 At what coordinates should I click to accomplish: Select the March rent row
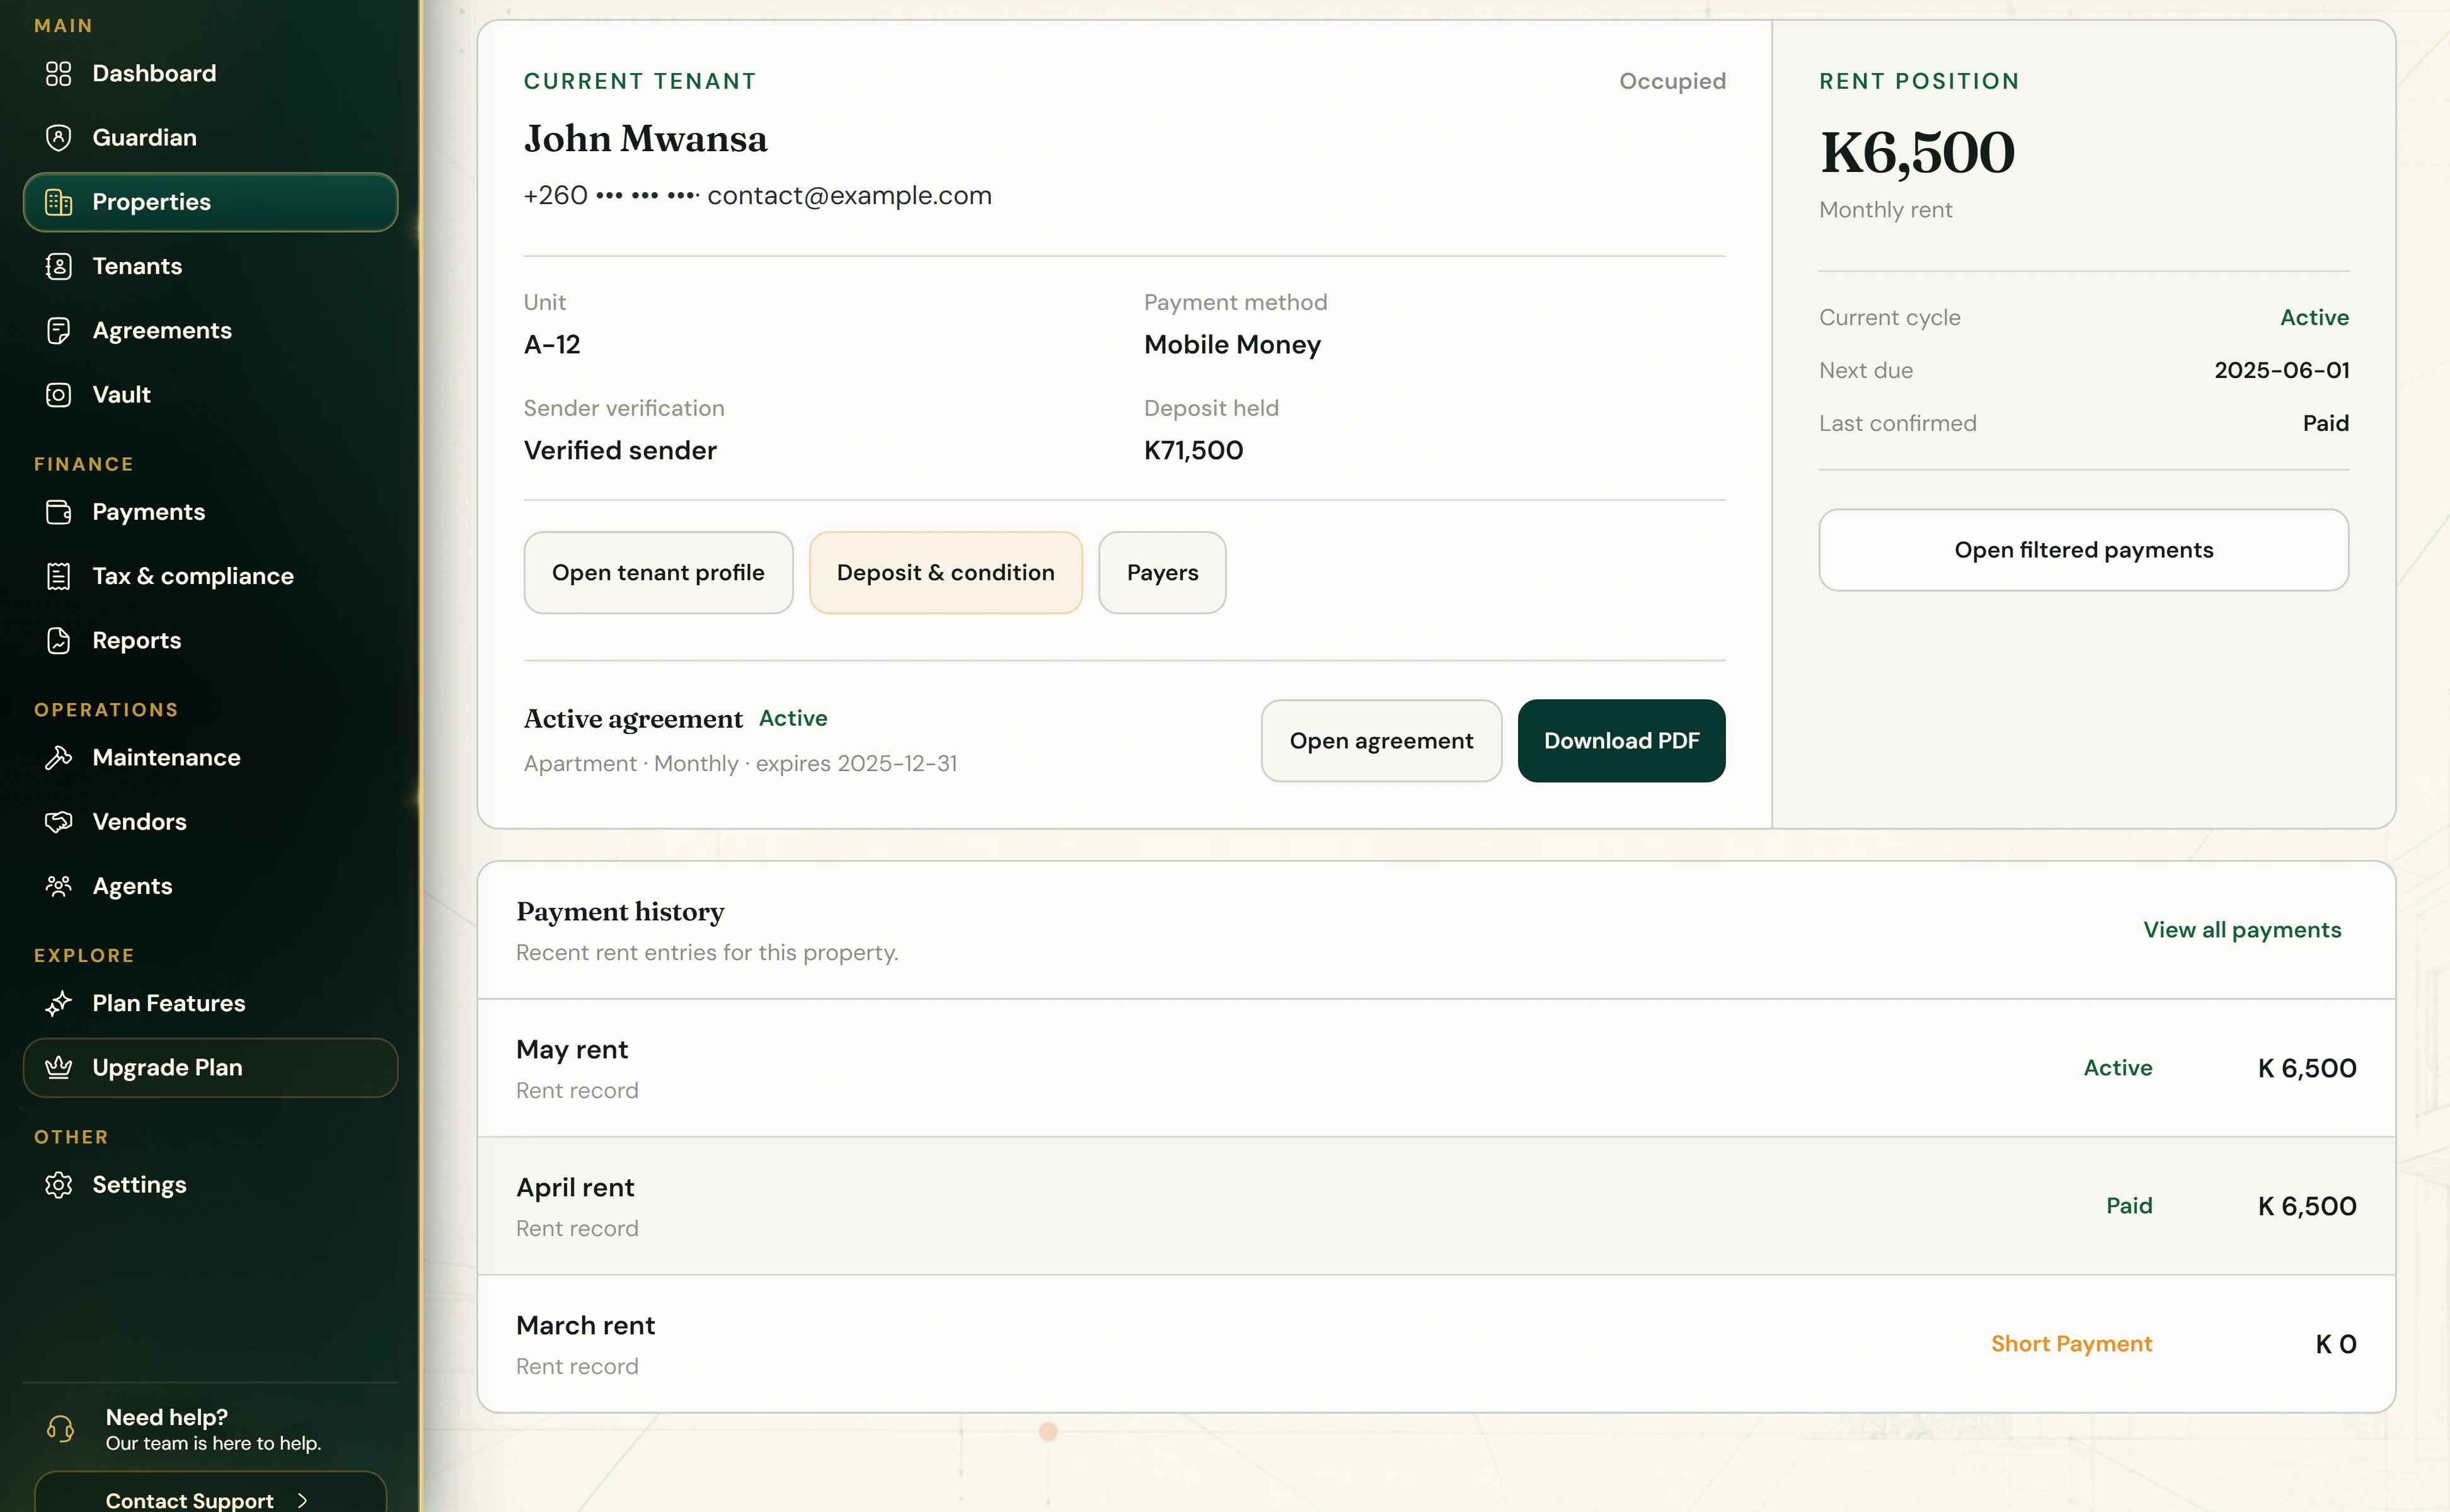pos(1436,1344)
